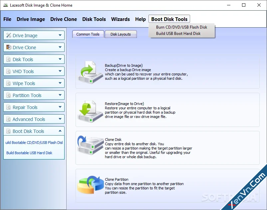Click the VHD Tools panel icon
267x210 pixels.
point(9,71)
